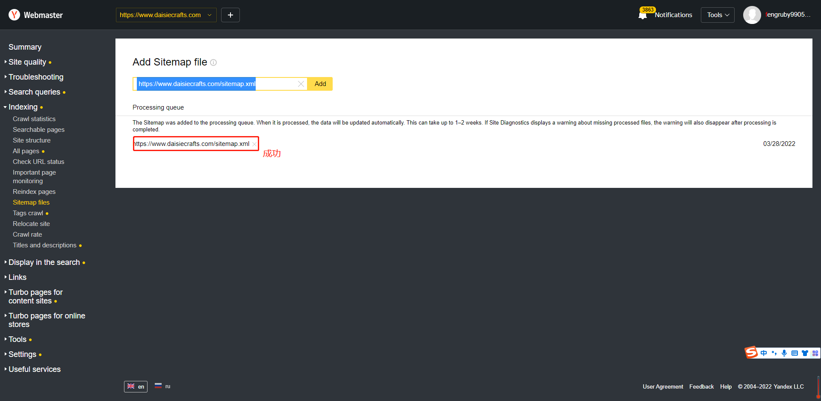Remove queued sitemap.xml with its X icon
821x401 pixels.
tap(254, 144)
